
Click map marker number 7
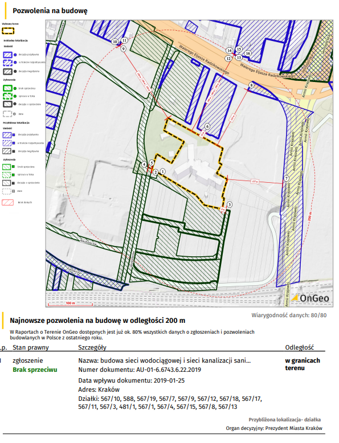[287, 178]
